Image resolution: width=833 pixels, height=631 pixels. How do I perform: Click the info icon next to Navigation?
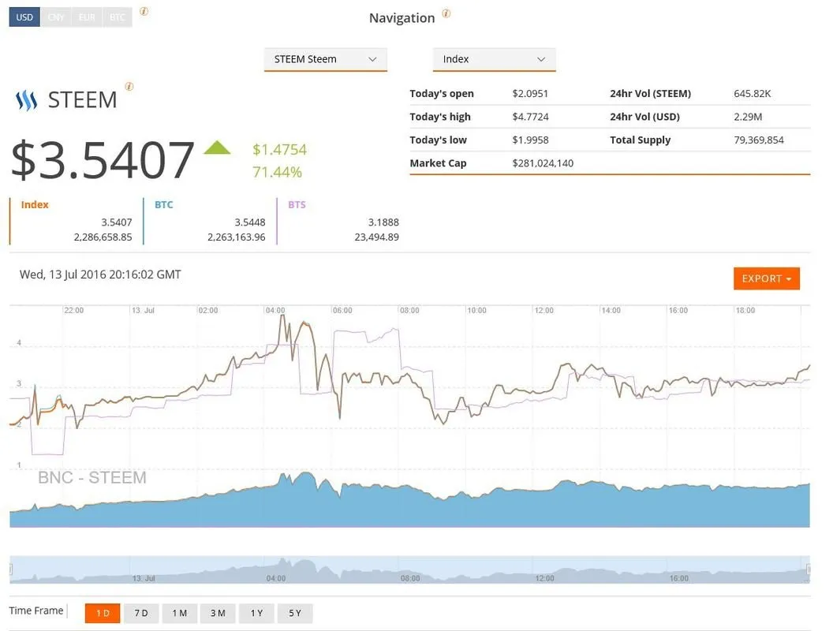coord(446,13)
